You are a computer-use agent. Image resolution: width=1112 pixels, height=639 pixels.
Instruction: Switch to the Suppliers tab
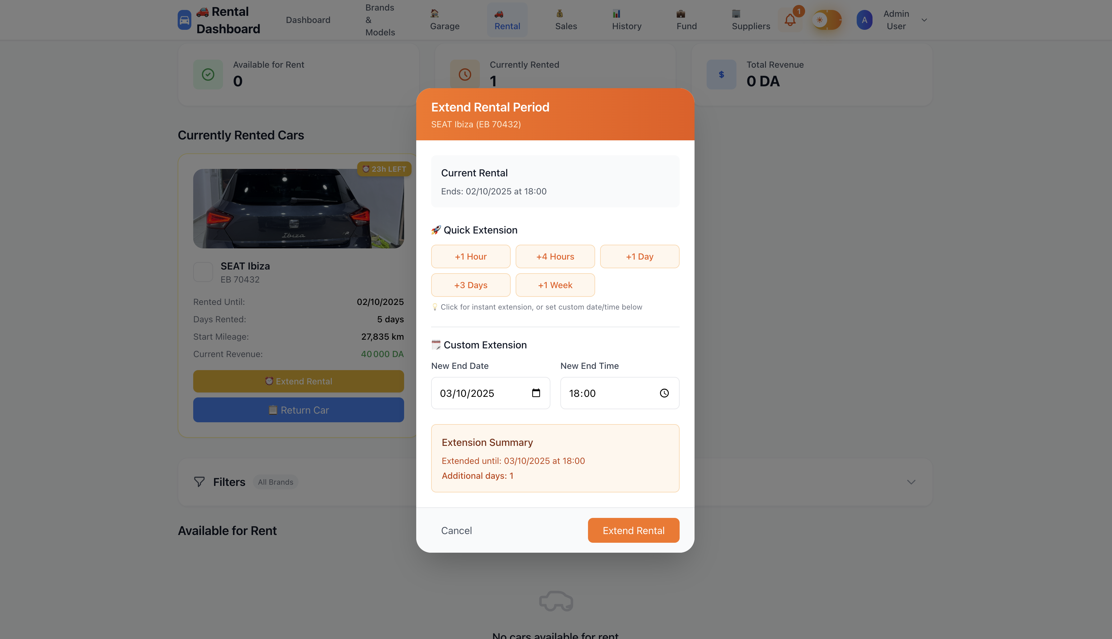tap(751, 20)
